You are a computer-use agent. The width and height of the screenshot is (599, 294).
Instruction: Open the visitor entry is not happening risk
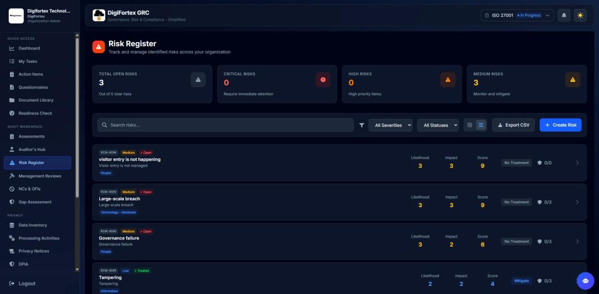coord(129,159)
